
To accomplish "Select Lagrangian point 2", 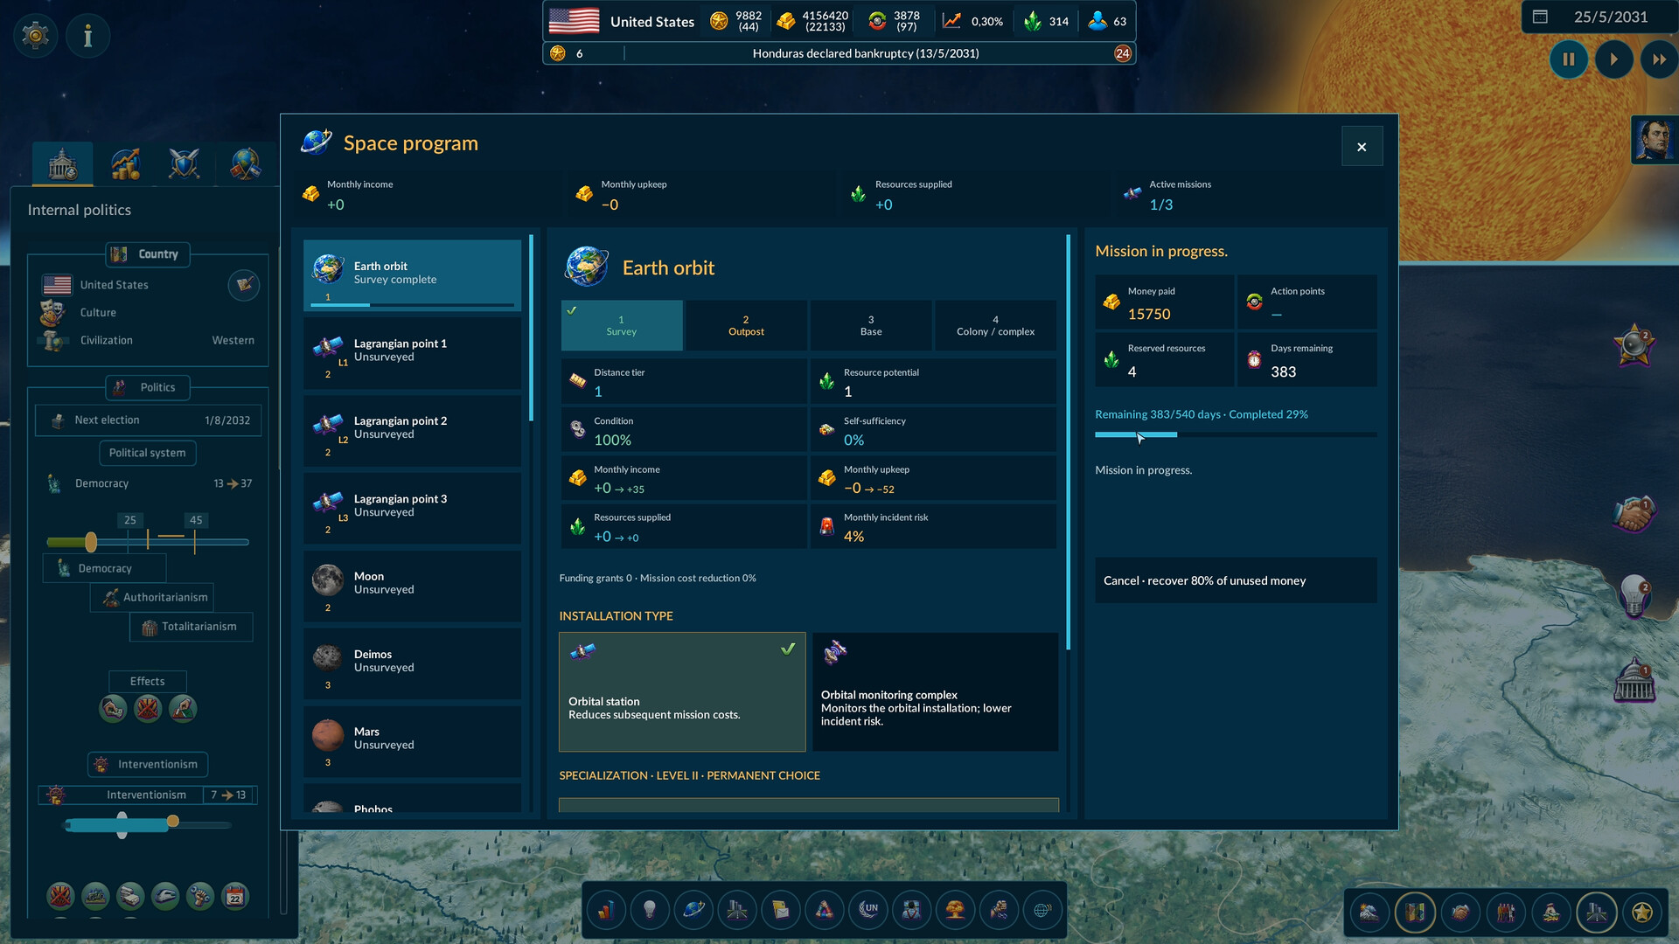I will [x=412, y=431].
